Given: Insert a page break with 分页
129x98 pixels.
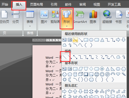Looking at the screenshot, I should click(16, 17).
